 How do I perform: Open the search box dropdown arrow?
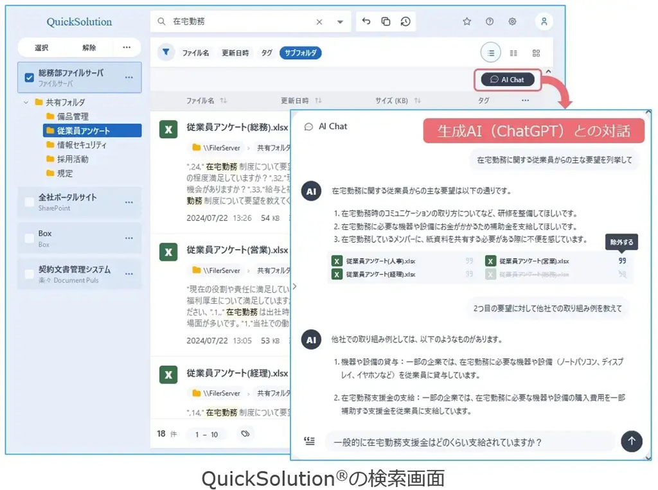(x=339, y=21)
